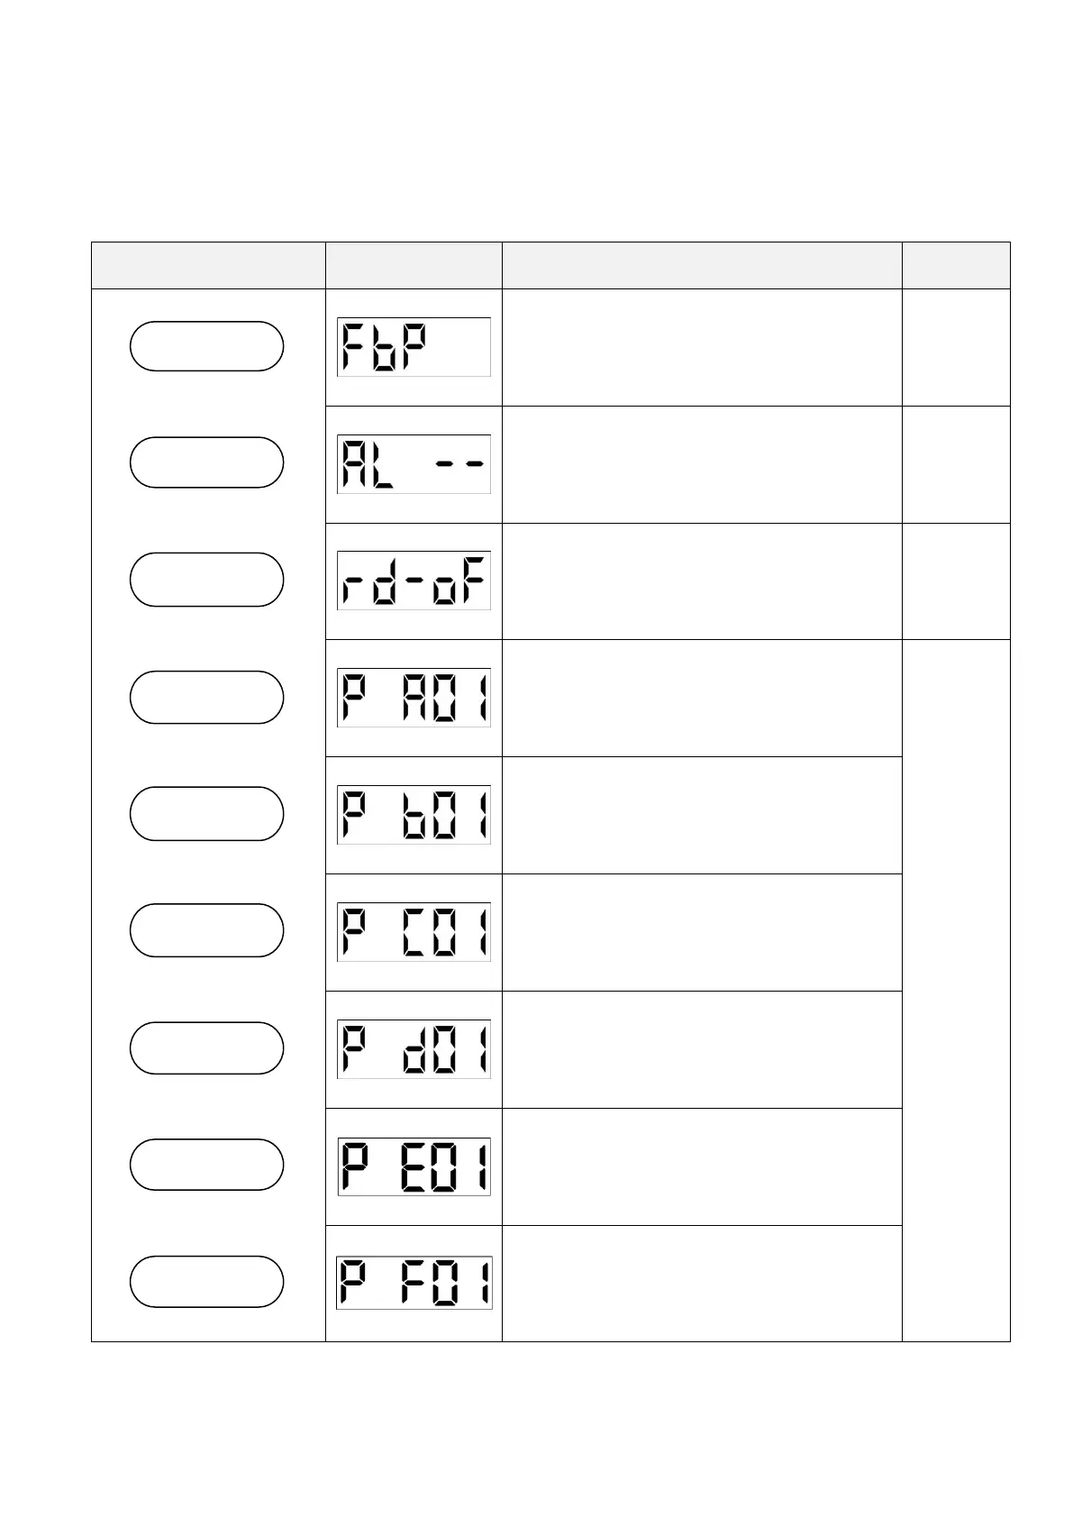Select the P C01 display image
The image size is (1073, 1518).
pos(414,932)
